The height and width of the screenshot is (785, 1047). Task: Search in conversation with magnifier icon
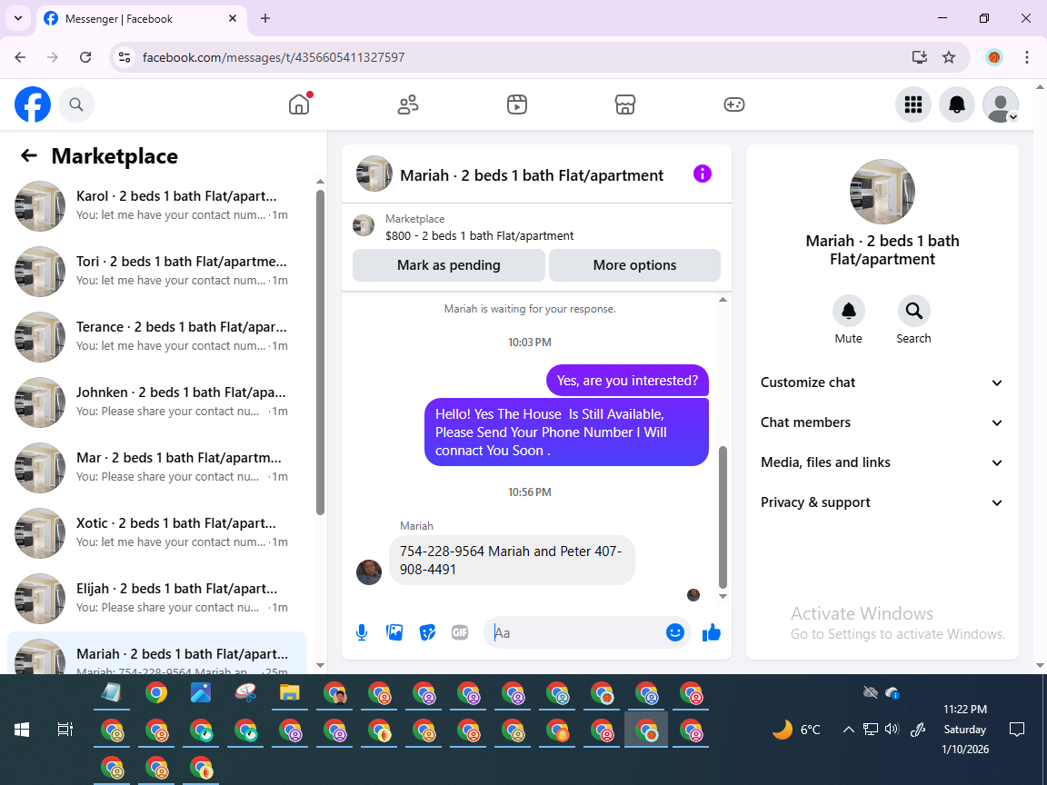[913, 311]
